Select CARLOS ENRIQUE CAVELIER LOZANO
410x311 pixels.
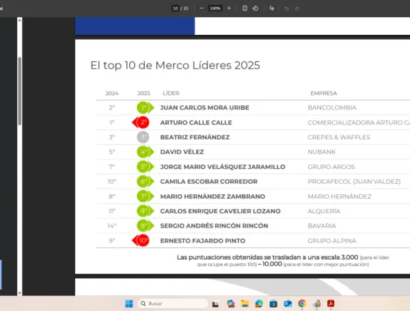221,211
